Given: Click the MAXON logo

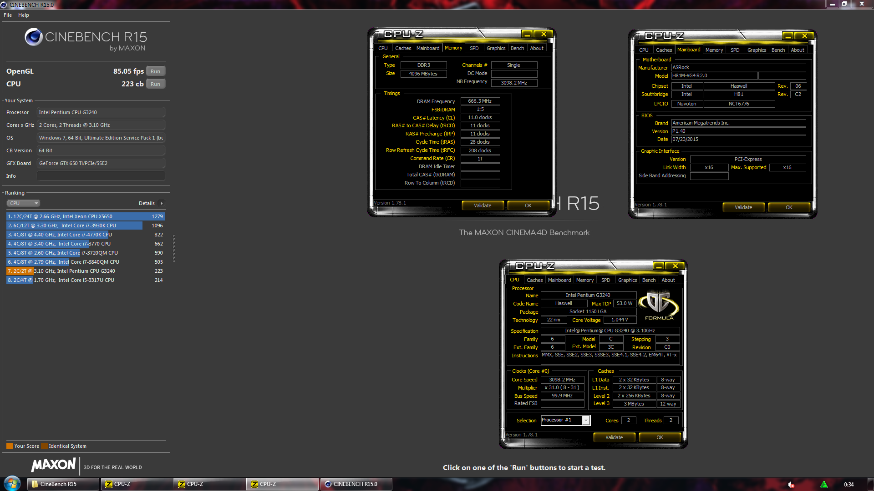Looking at the screenshot, I should 54,465.
